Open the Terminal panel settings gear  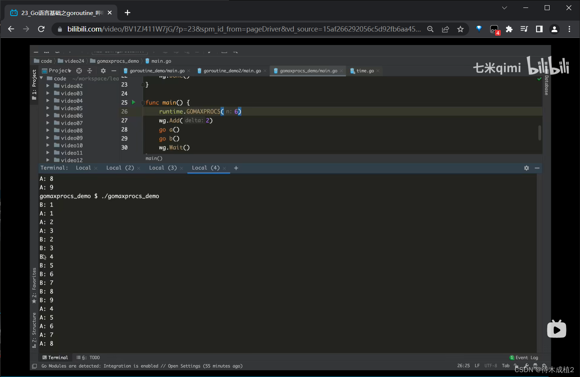526,168
